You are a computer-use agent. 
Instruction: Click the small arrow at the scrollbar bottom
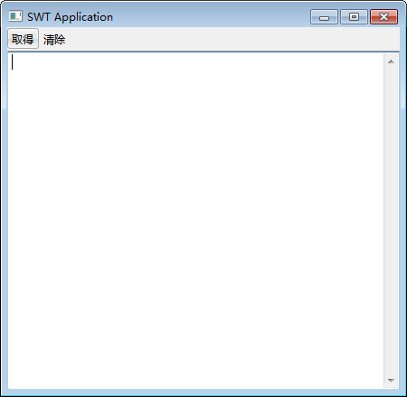coord(391,380)
